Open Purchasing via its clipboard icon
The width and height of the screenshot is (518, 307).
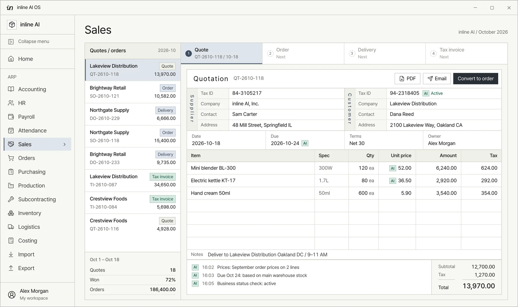[x=11, y=172]
